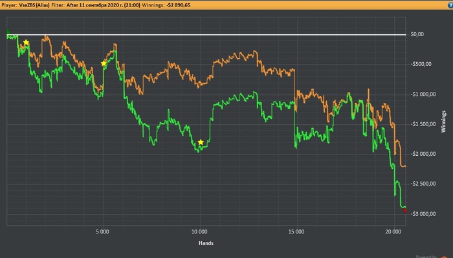Image resolution: width=453 pixels, height=258 pixels.
Task: Click the '$0,00' axis label
Action: pyautogui.click(x=417, y=34)
